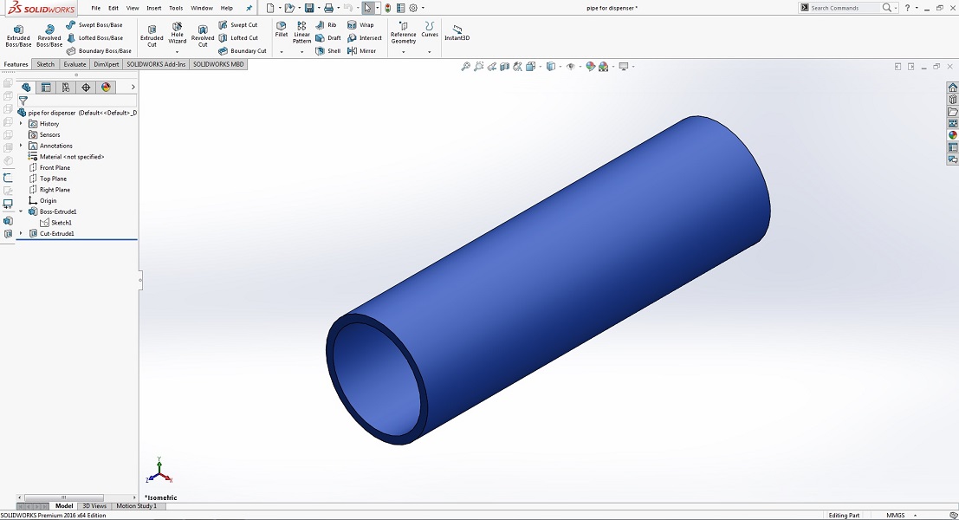Screen dimensions: 959x520
Task: Expand the Curves dropdown arrow
Action: [x=430, y=52]
